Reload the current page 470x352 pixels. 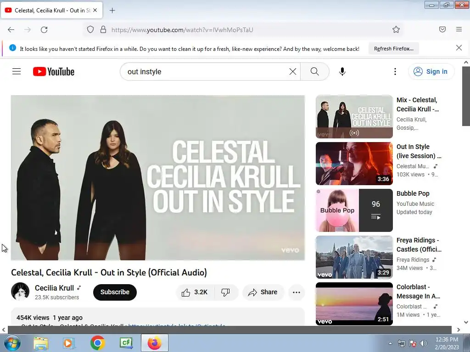tap(44, 30)
